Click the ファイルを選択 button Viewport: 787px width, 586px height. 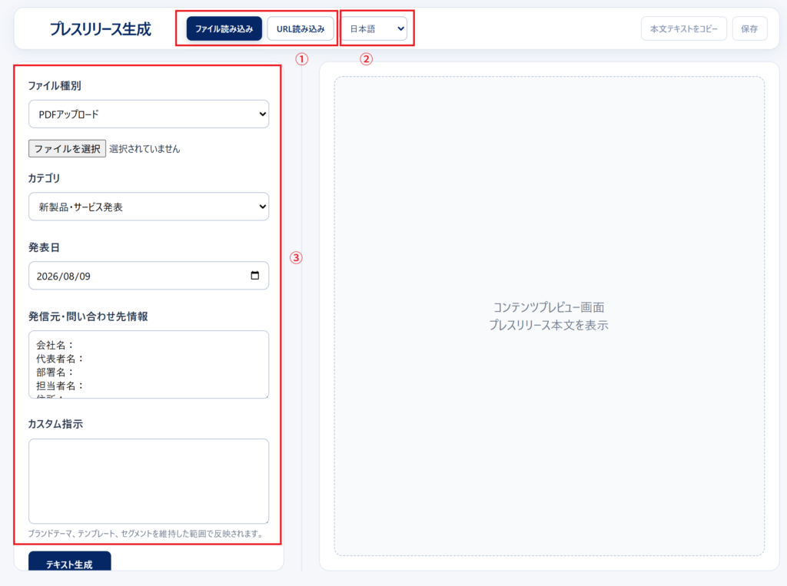(68, 148)
